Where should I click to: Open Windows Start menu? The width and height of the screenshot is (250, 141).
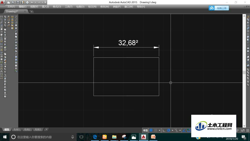click(5, 137)
